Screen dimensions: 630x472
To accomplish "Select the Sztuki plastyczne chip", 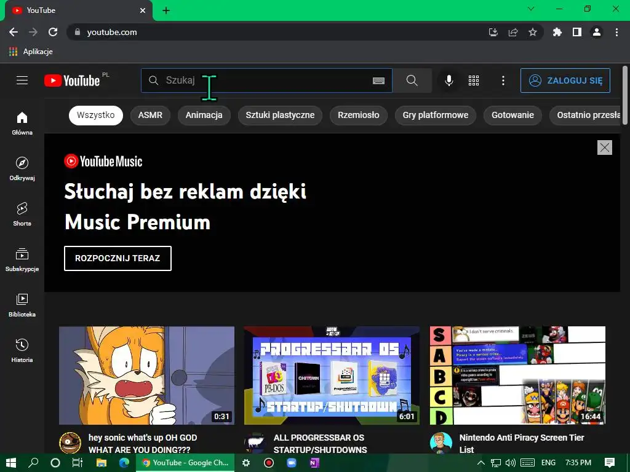I will pos(280,115).
